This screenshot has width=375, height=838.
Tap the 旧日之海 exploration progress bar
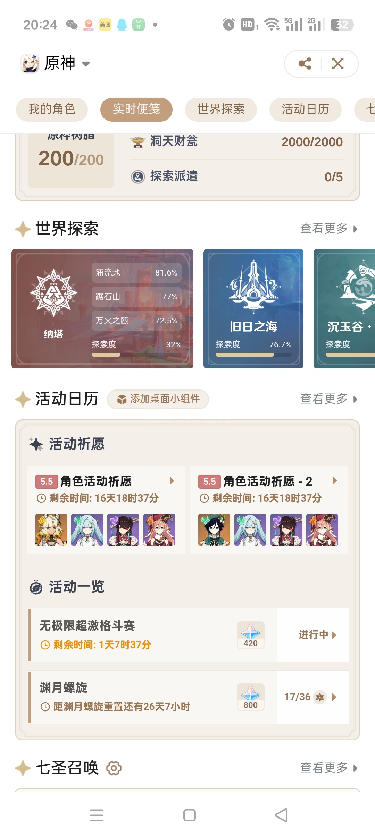[x=253, y=355]
